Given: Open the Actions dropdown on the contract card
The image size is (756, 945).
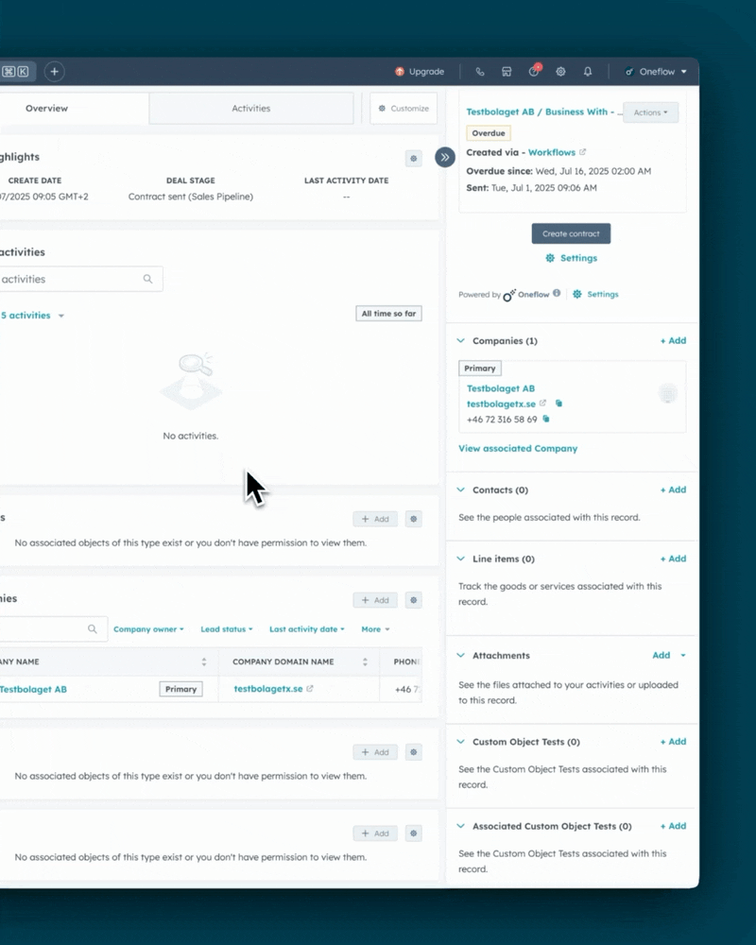Looking at the screenshot, I should point(650,112).
